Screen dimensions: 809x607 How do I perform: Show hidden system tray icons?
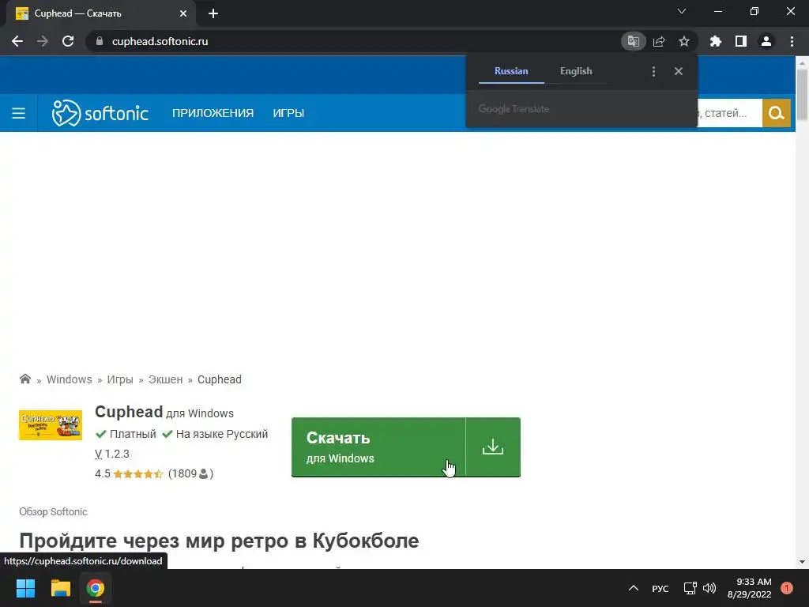634,588
